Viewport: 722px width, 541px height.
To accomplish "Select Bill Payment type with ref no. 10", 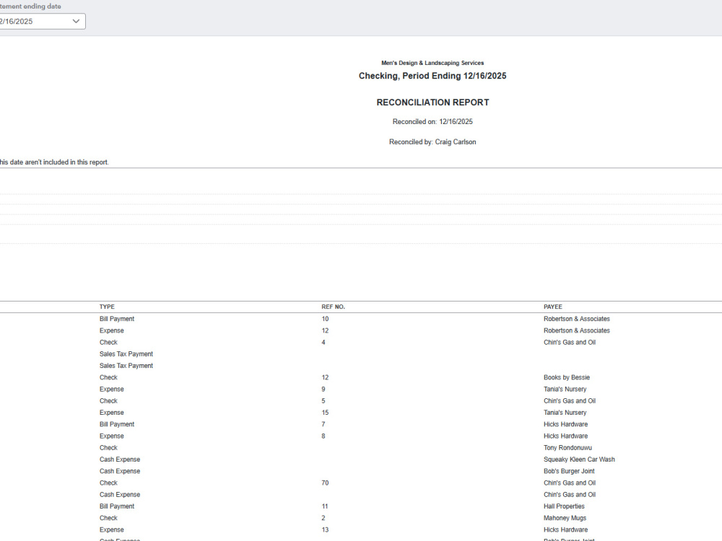I will point(117,319).
